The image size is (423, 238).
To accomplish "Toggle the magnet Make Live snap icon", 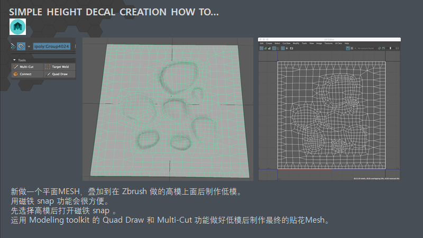I will tap(21, 46).
